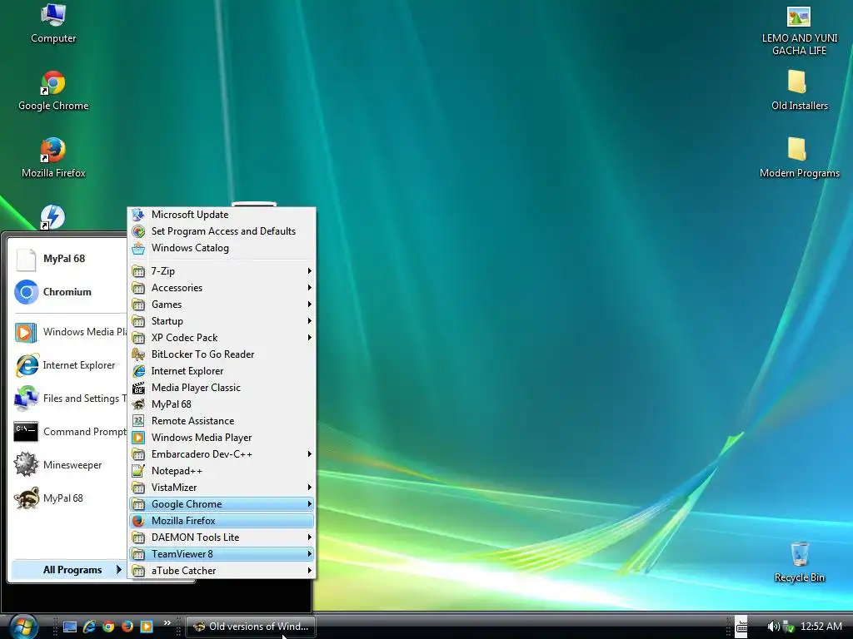This screenshot has height=639, width=853.
Task: Expand the TeamViewer 8 program group
Action: point(222,554)
